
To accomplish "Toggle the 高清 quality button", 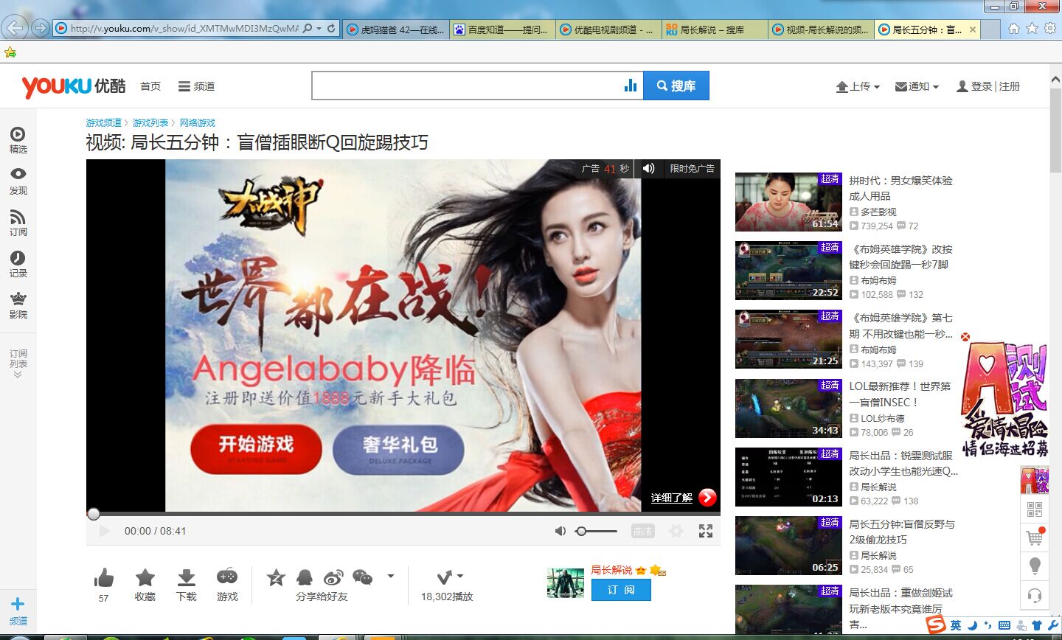I will pos(642,531).
